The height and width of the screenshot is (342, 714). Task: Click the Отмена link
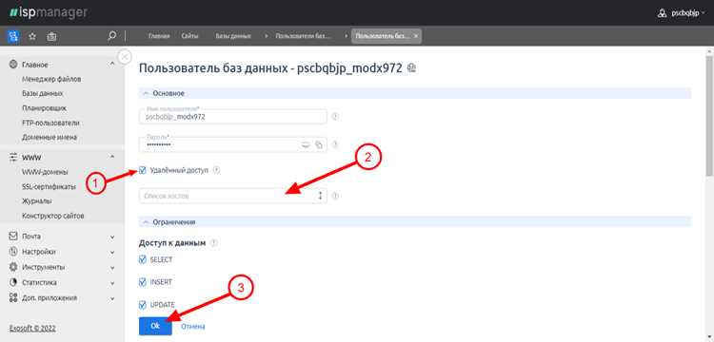click(x=193, y=326)
